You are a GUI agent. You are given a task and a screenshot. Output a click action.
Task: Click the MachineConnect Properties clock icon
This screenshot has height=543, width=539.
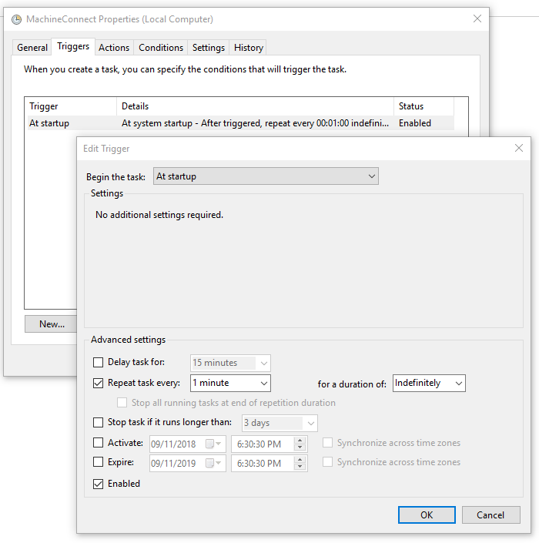pyautogui.click(x=17, y=19)
